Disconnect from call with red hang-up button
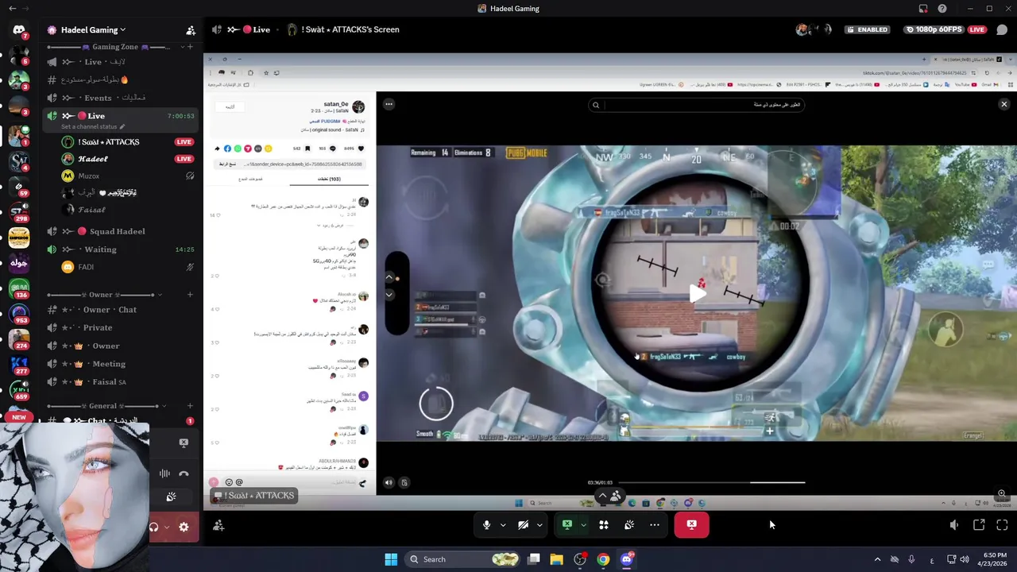1017x572 pixels. click(x=692, y=524)
